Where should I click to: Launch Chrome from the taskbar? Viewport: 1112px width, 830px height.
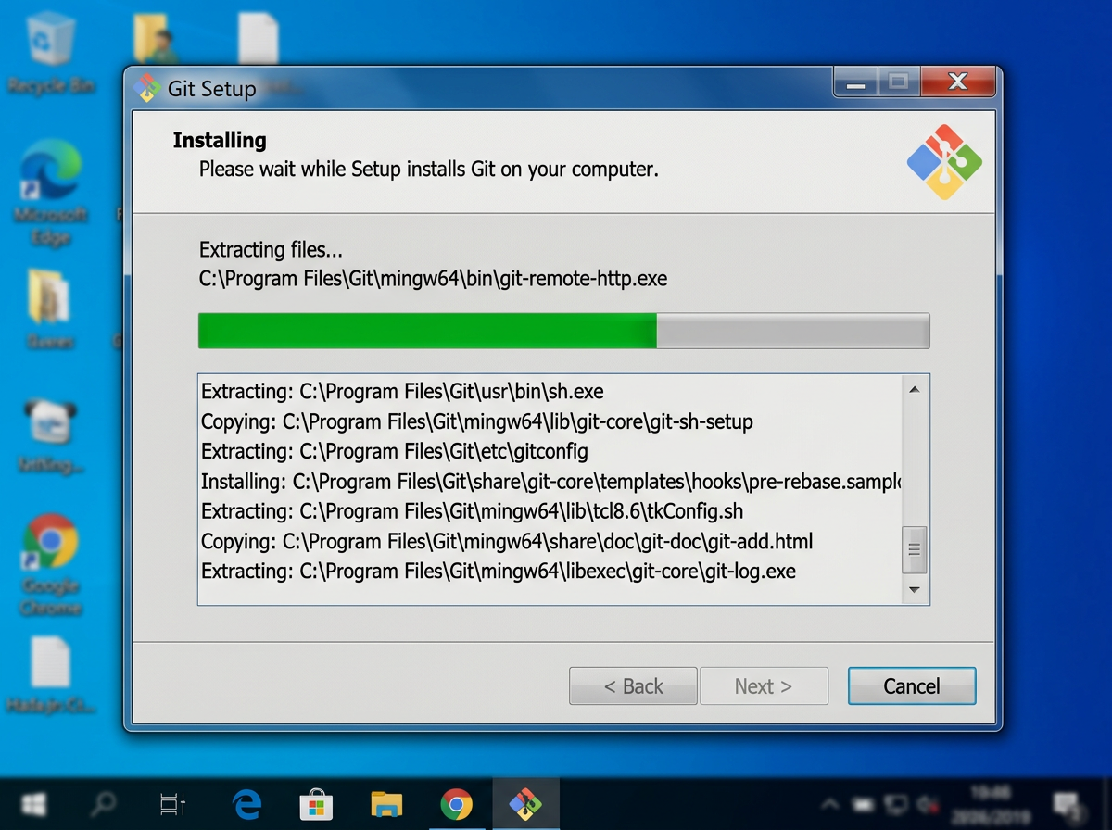tap(456, 804)
